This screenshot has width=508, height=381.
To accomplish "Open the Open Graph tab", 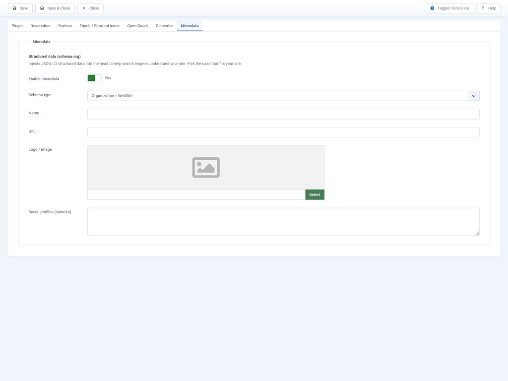I will [137, 26].
